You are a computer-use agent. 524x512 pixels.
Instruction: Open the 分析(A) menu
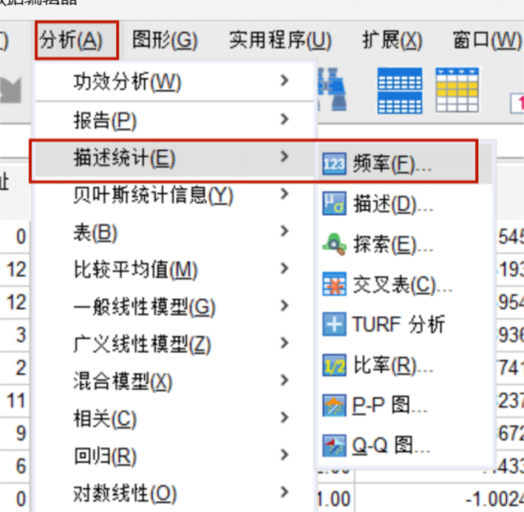pyautogui.click(x=77, y=40)
